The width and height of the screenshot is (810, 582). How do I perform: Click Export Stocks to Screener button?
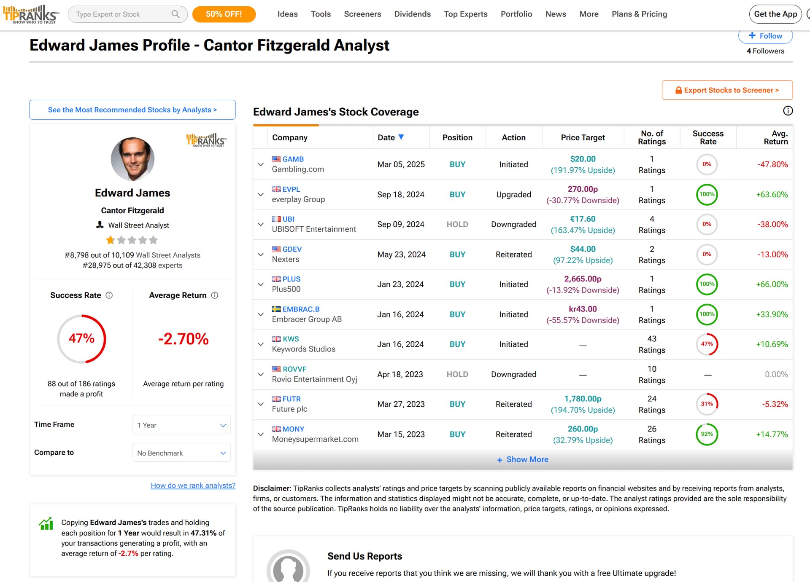tap(727, 90)
